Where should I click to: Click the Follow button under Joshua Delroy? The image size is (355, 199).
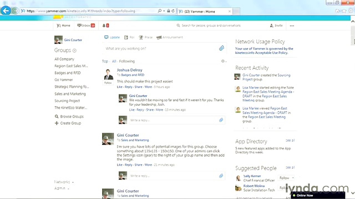click(x=108, y=83)
